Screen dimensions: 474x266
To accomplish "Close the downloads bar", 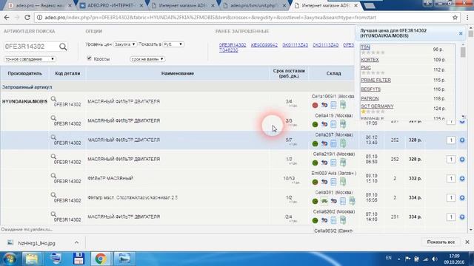I will pos(467,242).
